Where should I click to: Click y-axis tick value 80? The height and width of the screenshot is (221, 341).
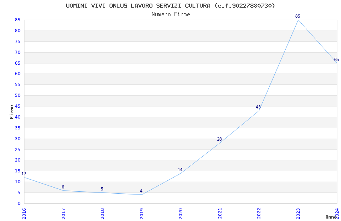point(18,31)
